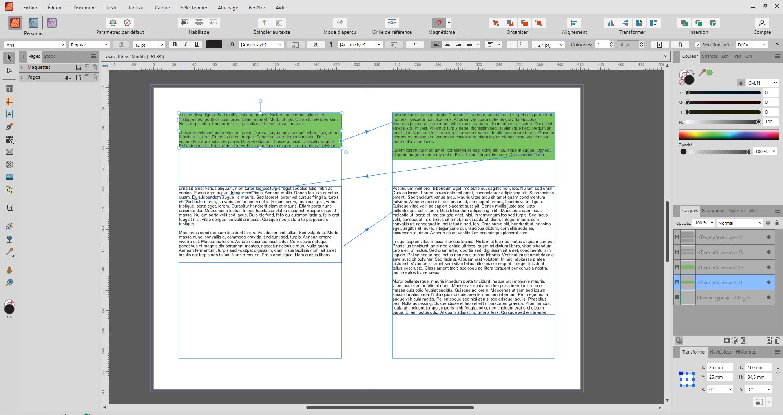The width and height of the screenshot is (783, 415).
Task: Open the Mode d'aperçu preview toggle
Action: pos(340,23)
